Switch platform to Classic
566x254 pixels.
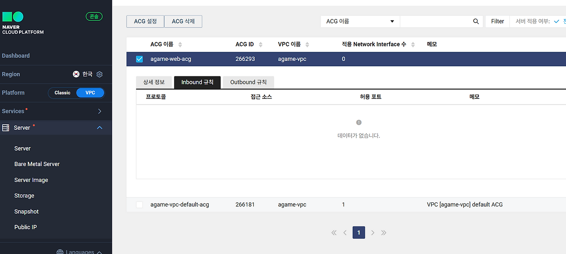pyautogui.click(x=62, y=93)
